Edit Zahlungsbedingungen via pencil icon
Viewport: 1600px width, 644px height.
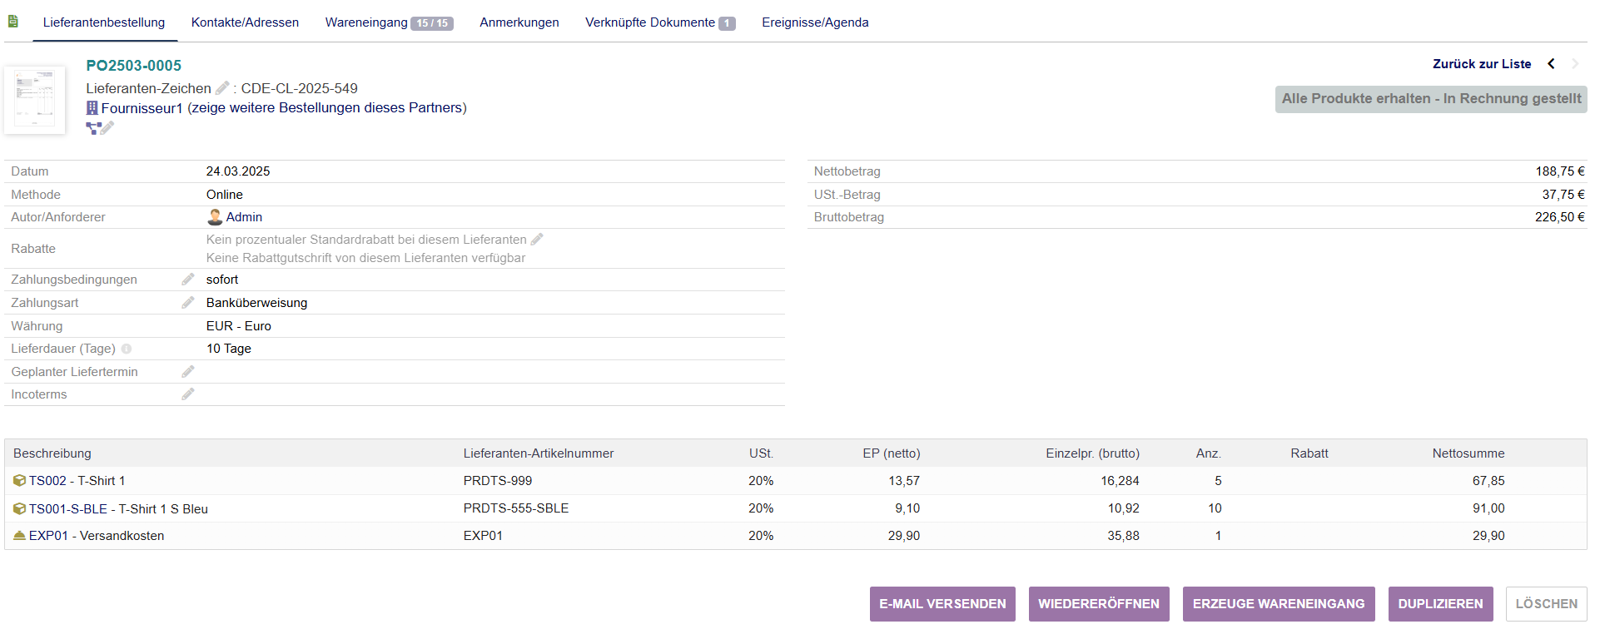click(x=188, y=280)
